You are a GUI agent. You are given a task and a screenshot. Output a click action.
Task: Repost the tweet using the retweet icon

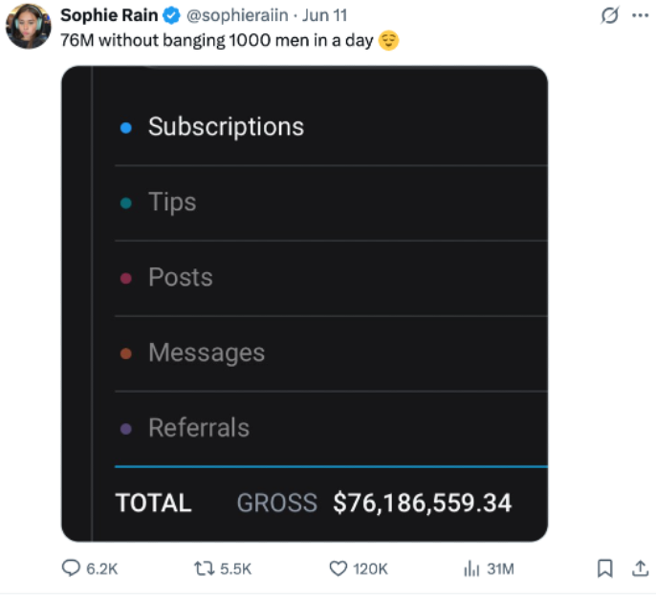click(x=205, y=568)
